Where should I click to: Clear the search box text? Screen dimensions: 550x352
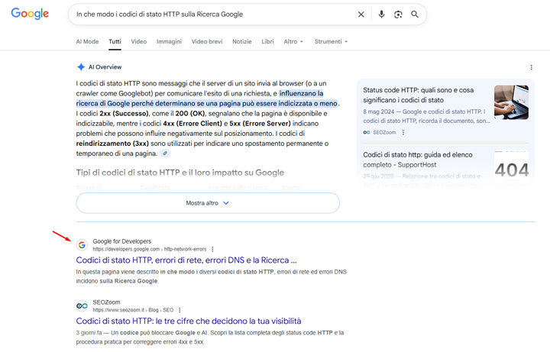pos(361,15)
